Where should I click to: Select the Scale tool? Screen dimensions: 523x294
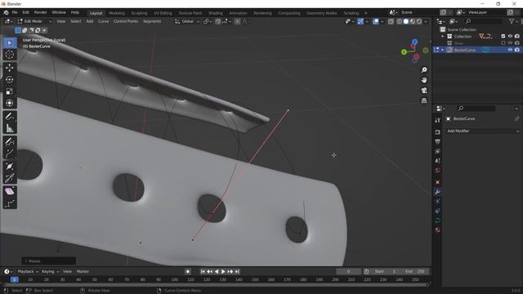coord(9,91)
